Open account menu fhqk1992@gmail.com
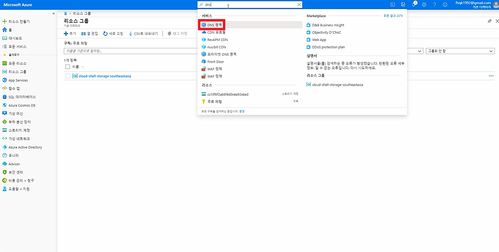The width and height of the screenshot is (499, 252). [x=476, y=4]
